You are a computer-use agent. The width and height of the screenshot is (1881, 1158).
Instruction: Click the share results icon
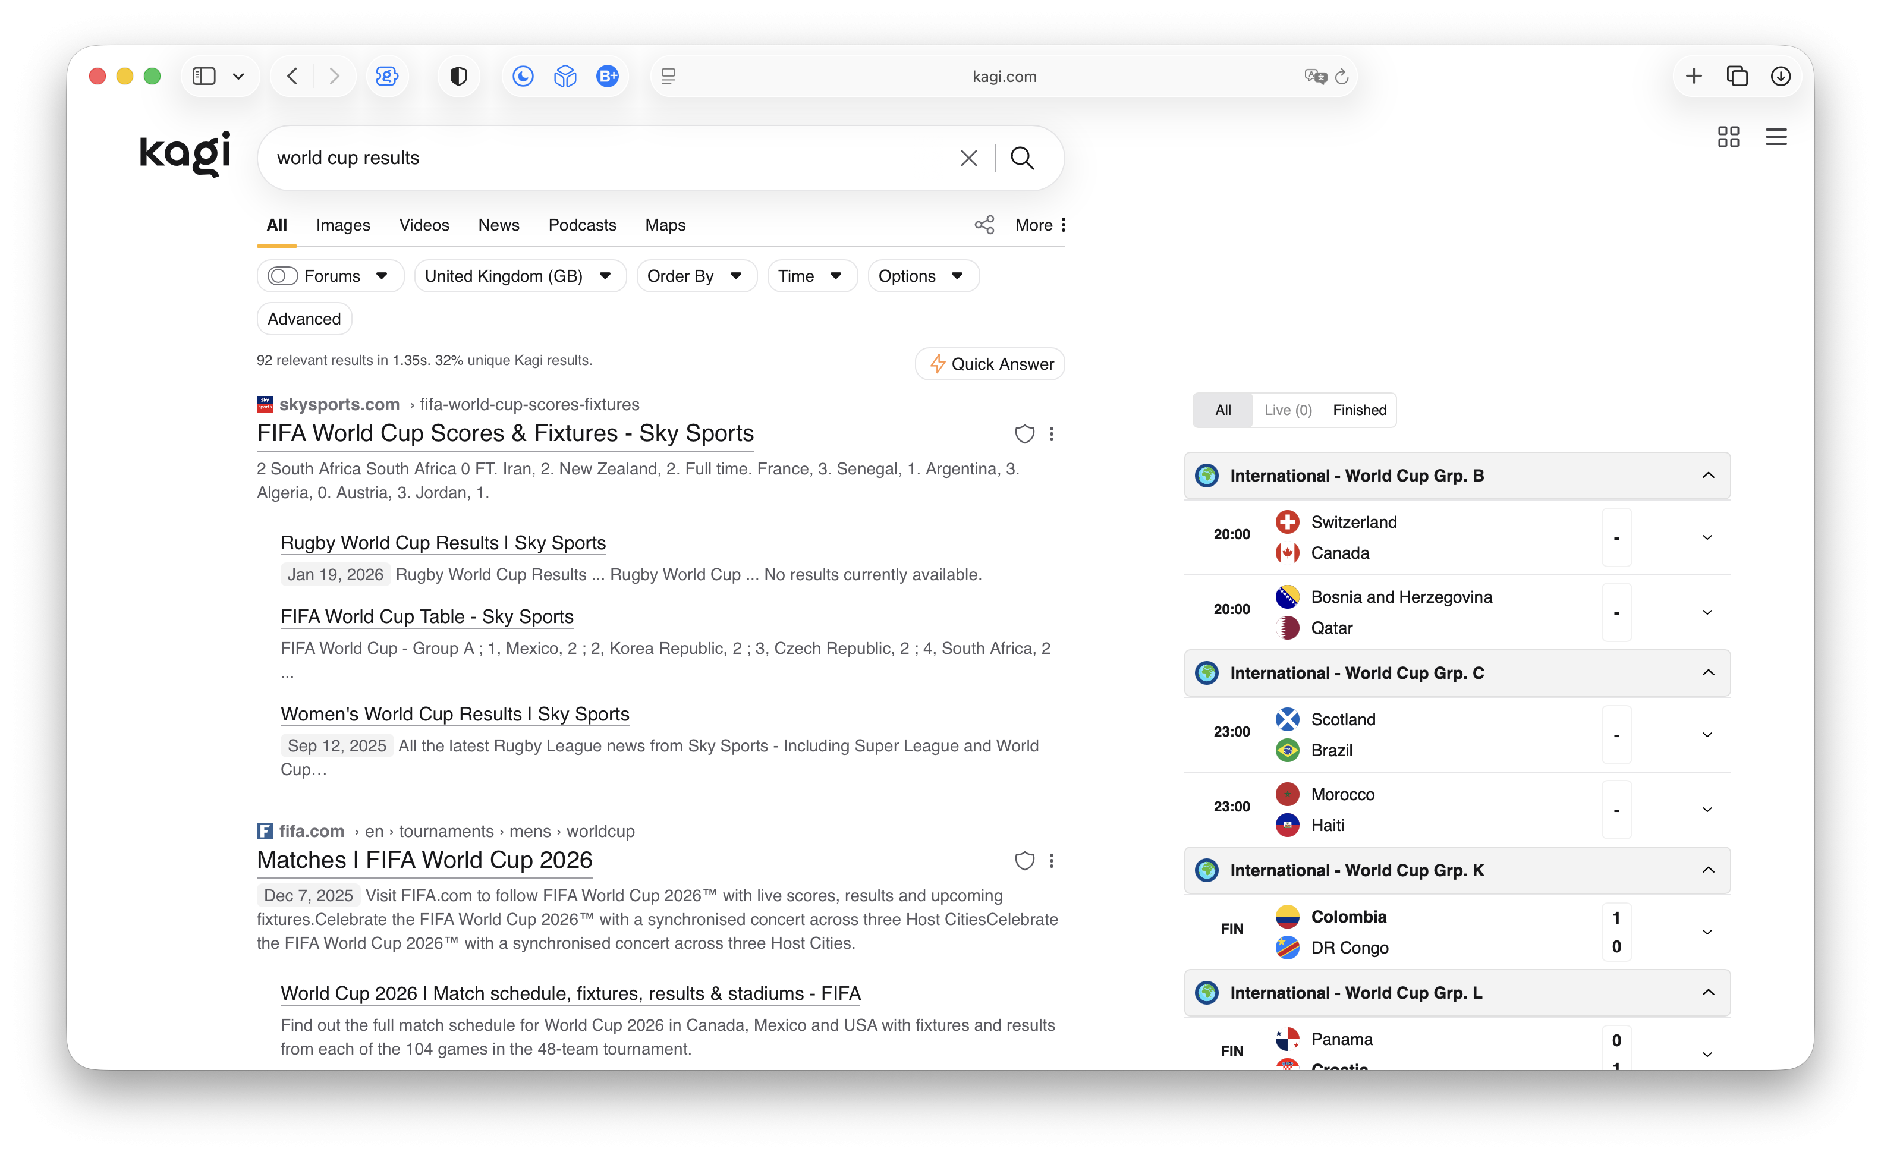click(x=984, y=225)
